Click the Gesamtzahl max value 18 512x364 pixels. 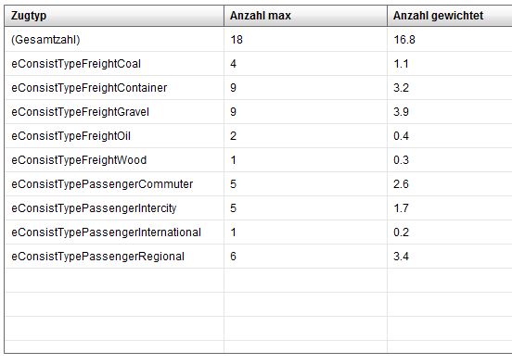(x=237, y=40)
